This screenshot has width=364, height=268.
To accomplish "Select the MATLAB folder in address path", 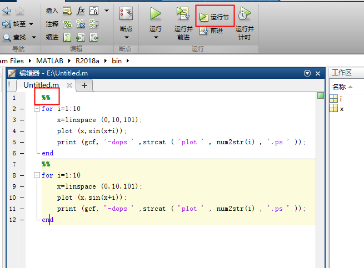I will click(49, 61).
